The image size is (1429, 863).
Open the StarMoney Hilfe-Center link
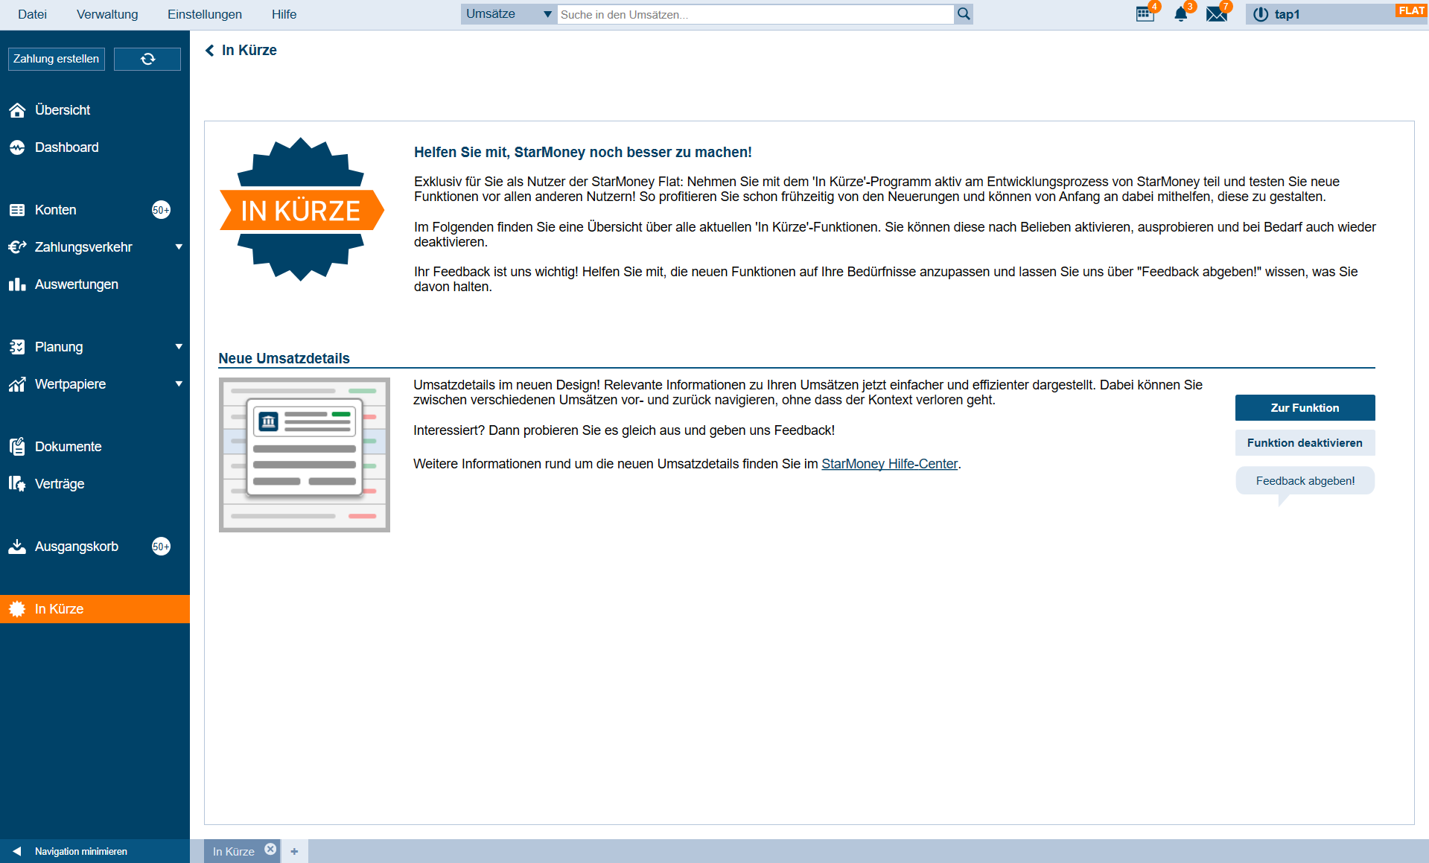click(x=889, y=464)
